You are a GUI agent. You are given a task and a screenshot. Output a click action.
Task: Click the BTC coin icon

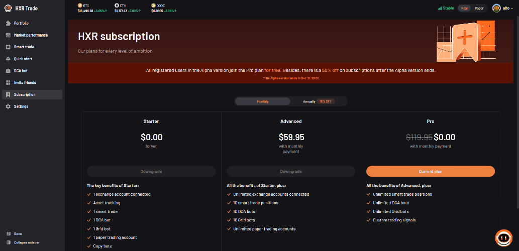(x=79, y=6)
